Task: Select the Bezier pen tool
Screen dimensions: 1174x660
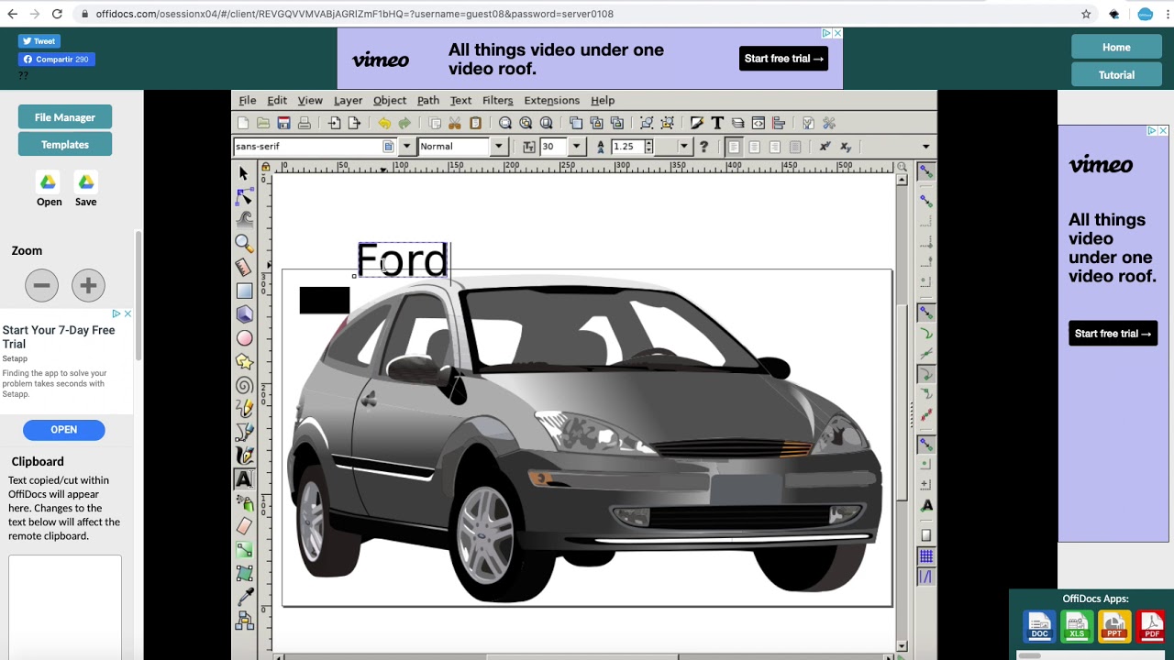Action: pos(244,432)
